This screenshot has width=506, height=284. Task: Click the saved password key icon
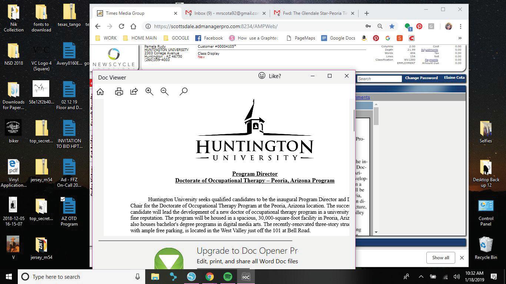tap(368, 26)
